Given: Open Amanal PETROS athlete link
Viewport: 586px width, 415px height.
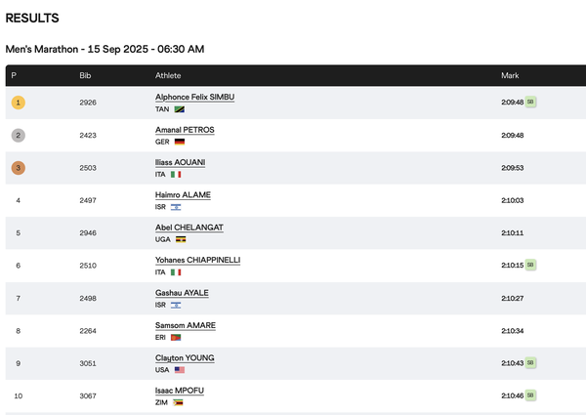Looking at the screenshot, I should [x=185, y=130].
